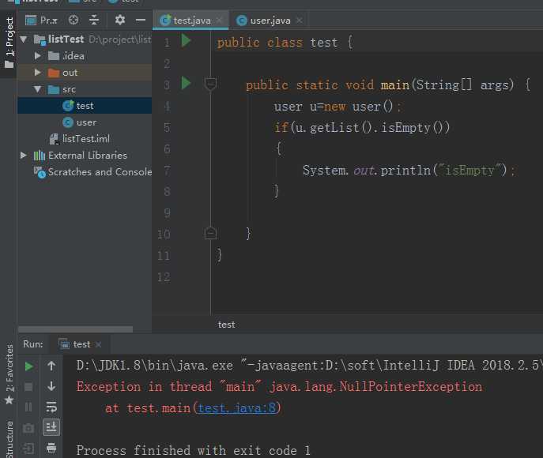Close the test.java tab
Viewport: 543px width, 458px height.
[219, 21]
